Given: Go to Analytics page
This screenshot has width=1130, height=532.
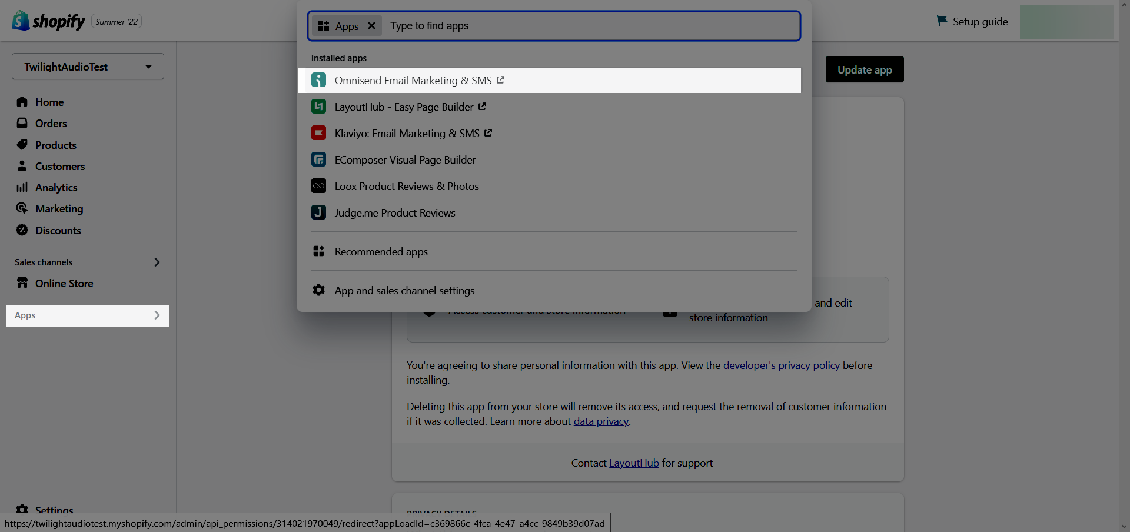Looking at the screenshot, I should click(x=56, y=187).
